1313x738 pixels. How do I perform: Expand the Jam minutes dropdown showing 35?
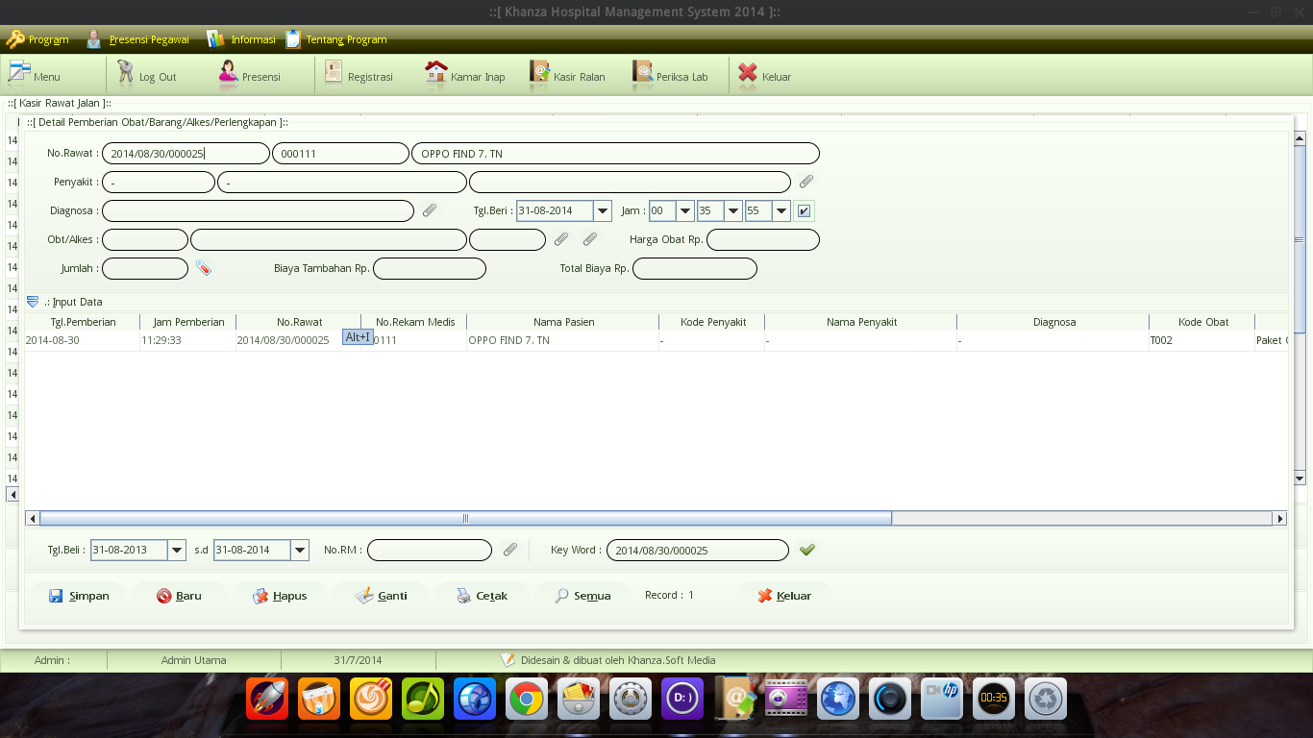pos(733,209)
